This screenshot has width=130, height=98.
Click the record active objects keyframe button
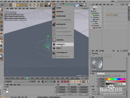tap(62, 82)
